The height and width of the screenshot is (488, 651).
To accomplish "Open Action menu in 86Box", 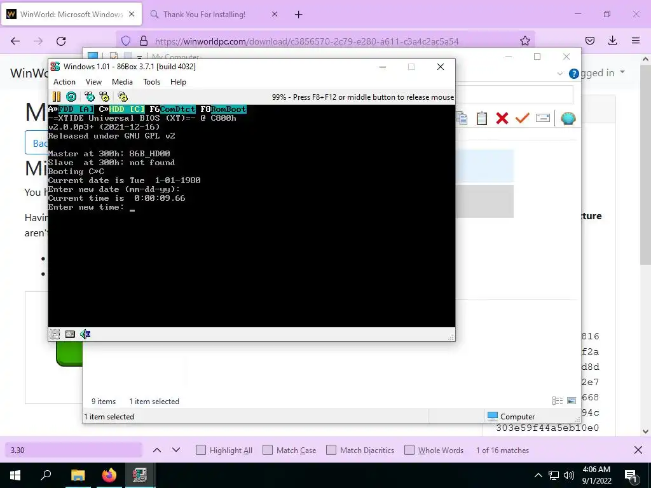I will pos(64,82).
